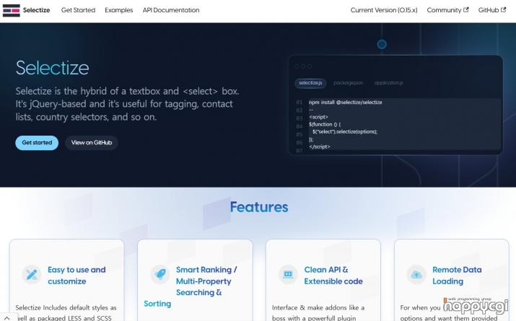516x321 pixels.
Task: Click the Easy to use and customize heading
Action: [x=76, y=276]
